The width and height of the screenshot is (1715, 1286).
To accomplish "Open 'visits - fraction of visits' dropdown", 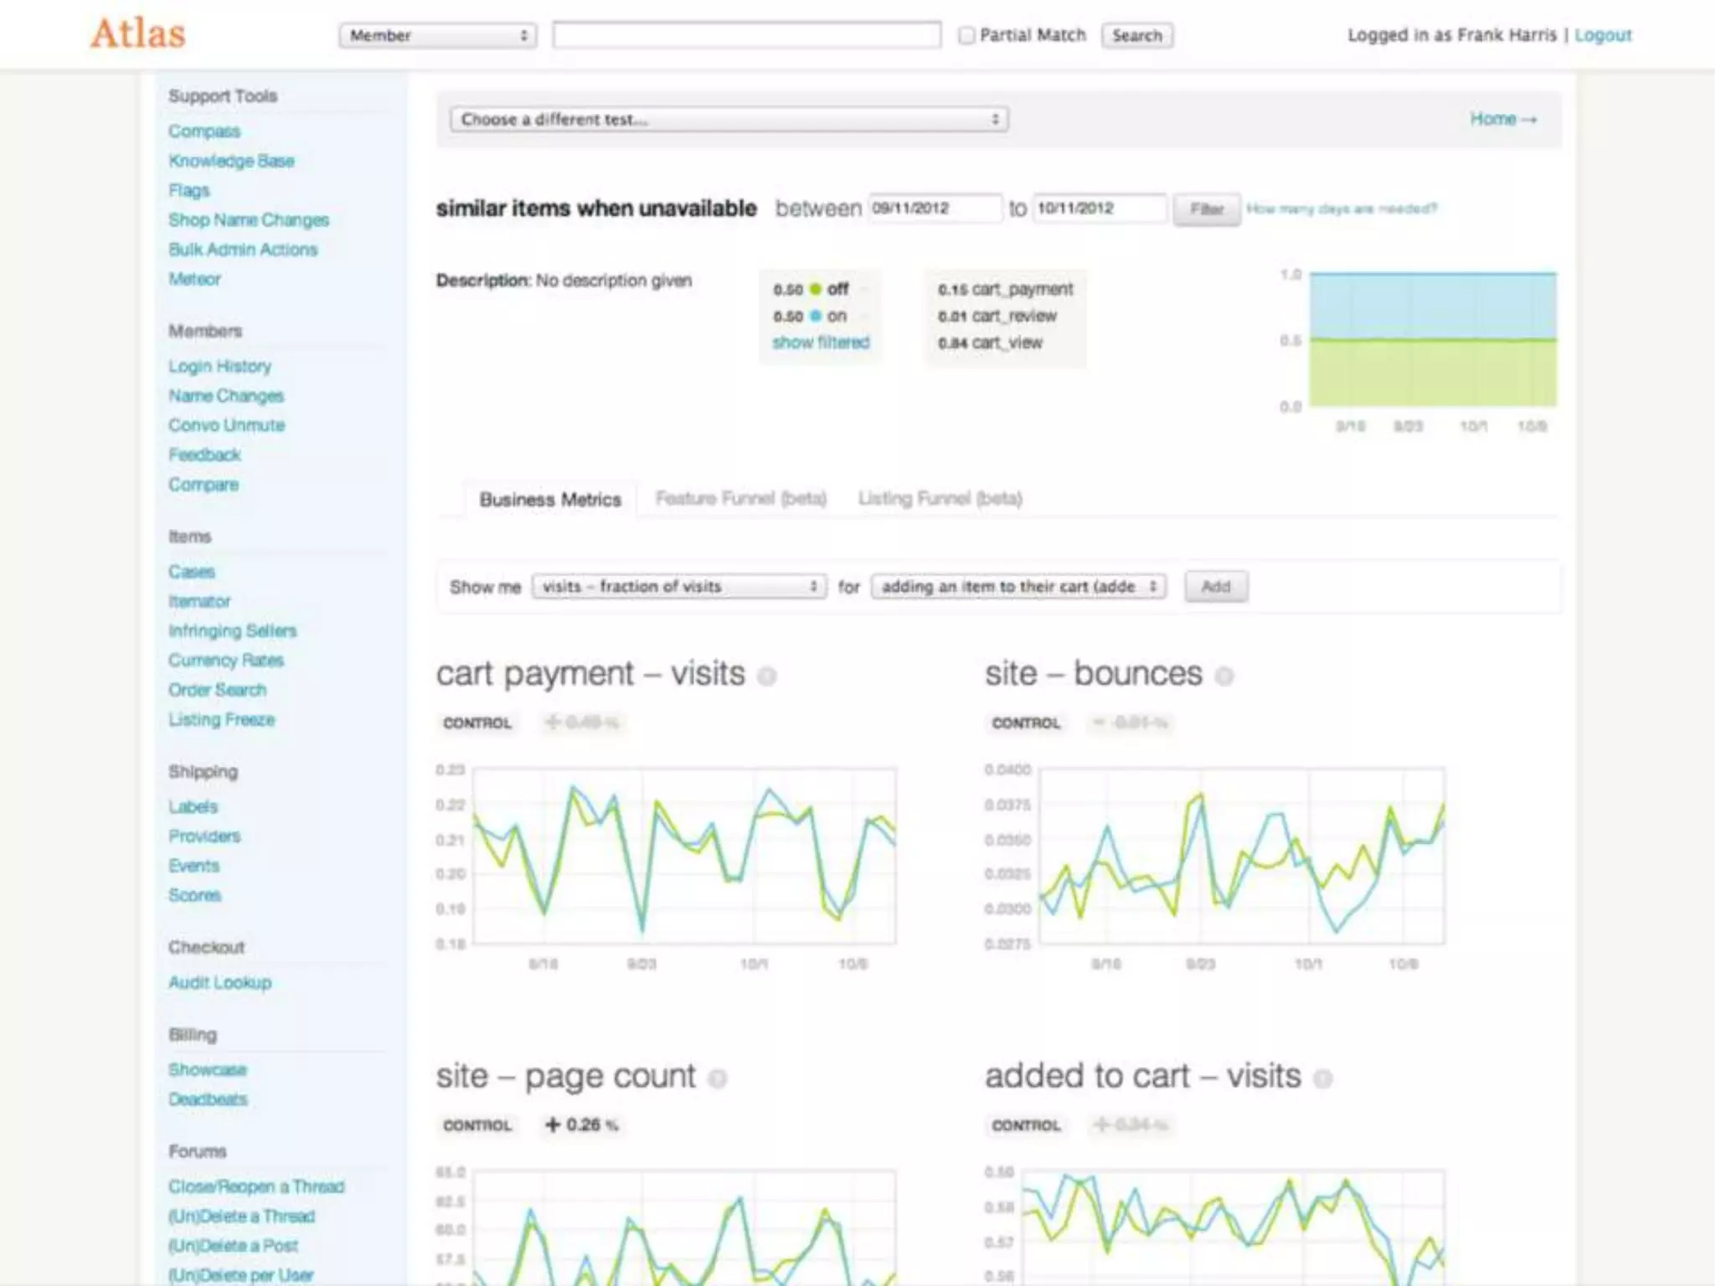I will [679, 586].
